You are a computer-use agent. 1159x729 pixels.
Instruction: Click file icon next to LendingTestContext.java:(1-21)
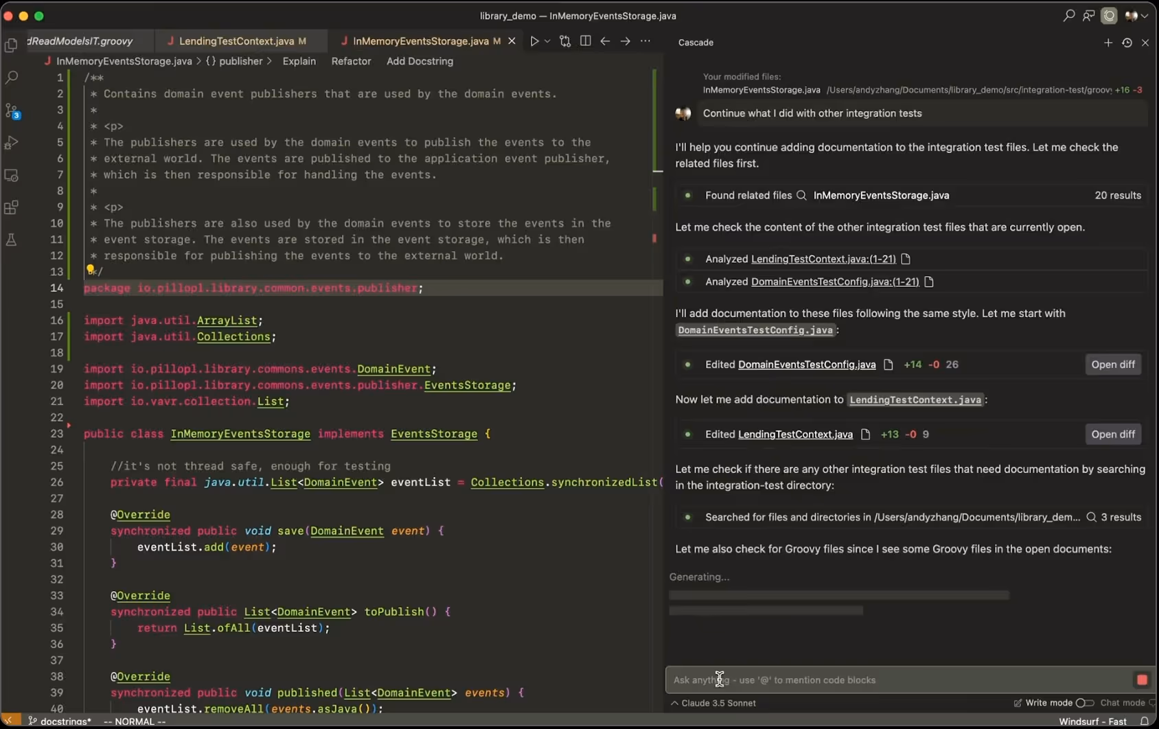(906, 259)
